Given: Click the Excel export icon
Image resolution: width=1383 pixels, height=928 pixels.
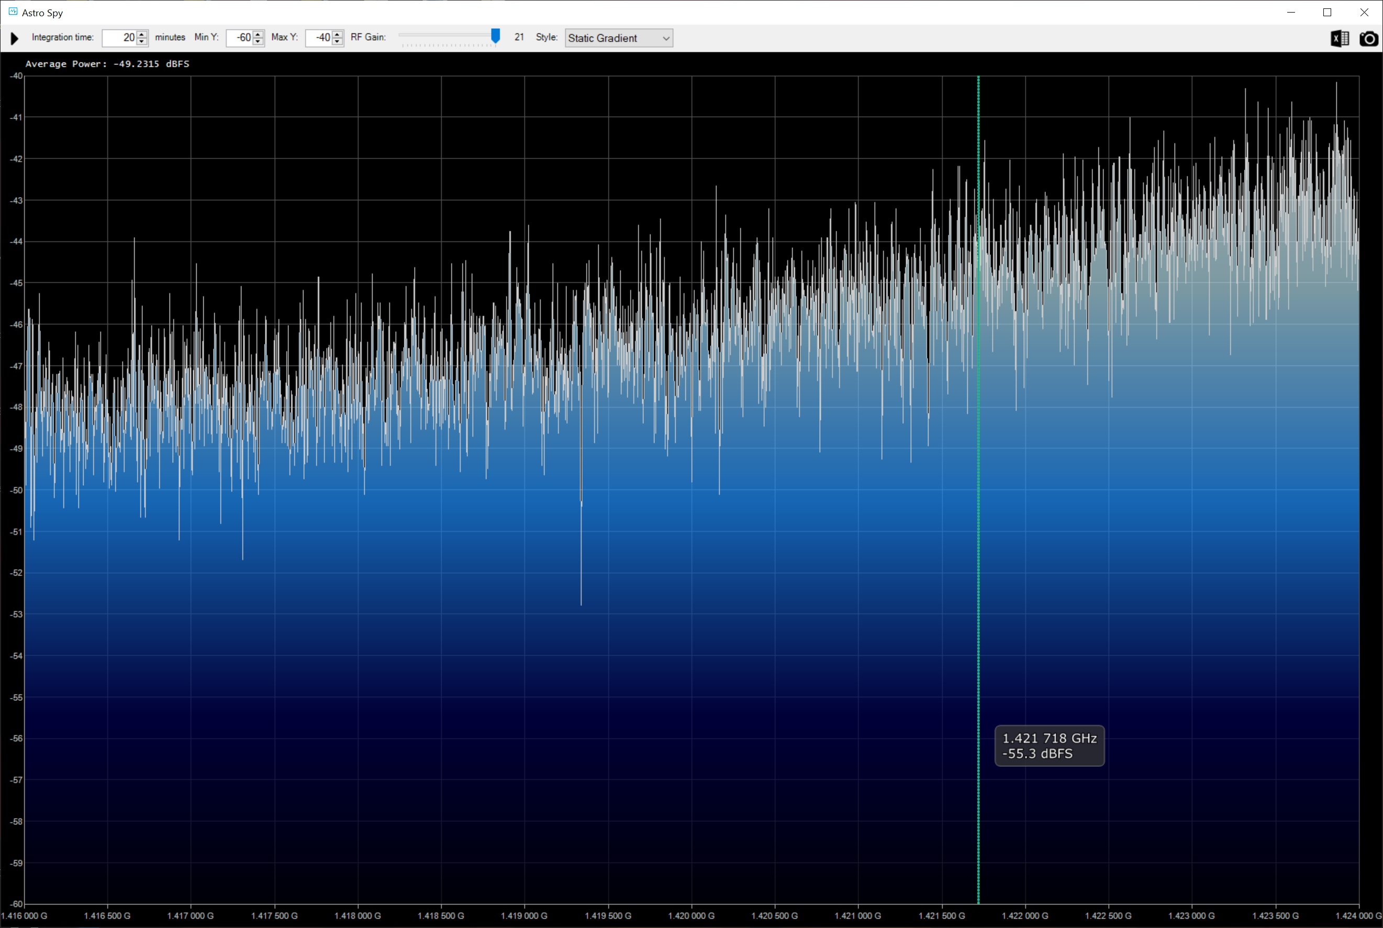Looking at the screenshot, I should pyautogui.click(x=1339, y=38).
